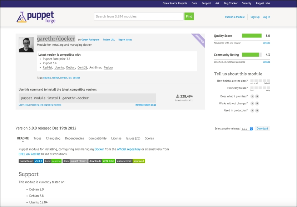Click the Puppet Forge logo
The image size is (297, 207).
pyautogui.click(x=35, y=17)
